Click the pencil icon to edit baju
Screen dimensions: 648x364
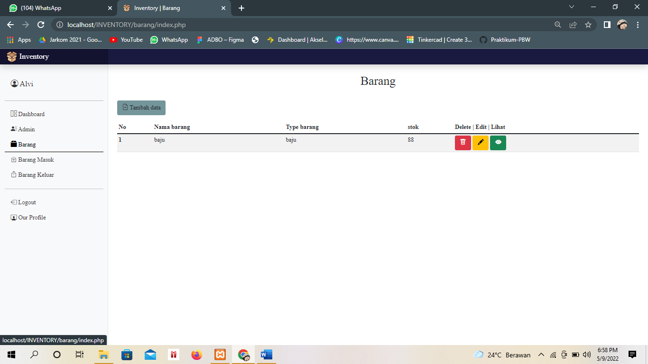pyautogui.click(x=481, y=142)
